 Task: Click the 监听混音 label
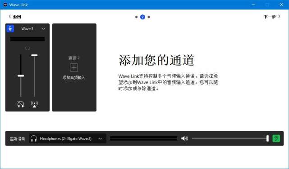[18, 139]
